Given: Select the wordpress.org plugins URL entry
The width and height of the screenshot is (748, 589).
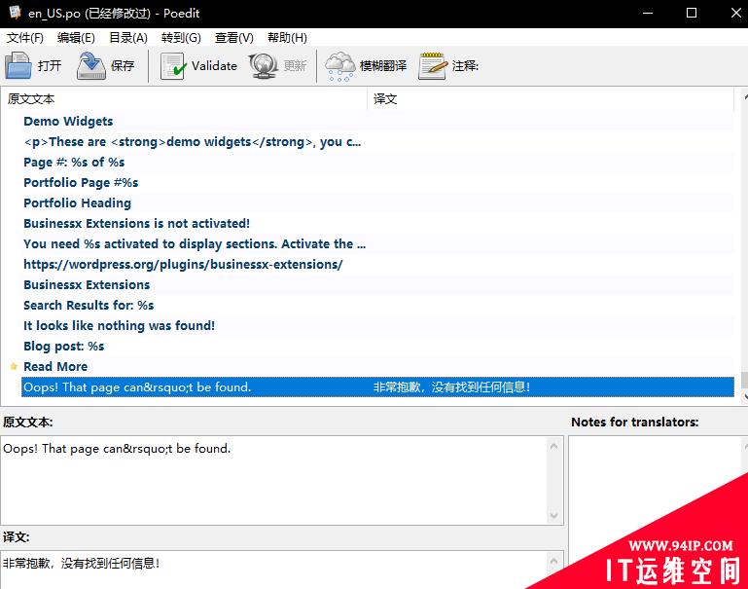Looking at the screenshot, I should coord(377,265).
